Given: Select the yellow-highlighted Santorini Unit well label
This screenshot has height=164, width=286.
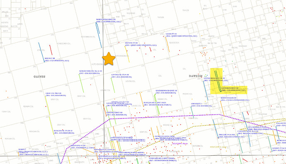Looking at the screenshot, I should pos(233,89).
